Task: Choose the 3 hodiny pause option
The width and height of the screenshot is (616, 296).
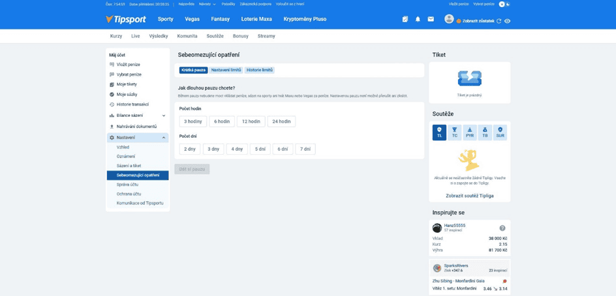Action: pyautogui.click(x=193, y=122)
